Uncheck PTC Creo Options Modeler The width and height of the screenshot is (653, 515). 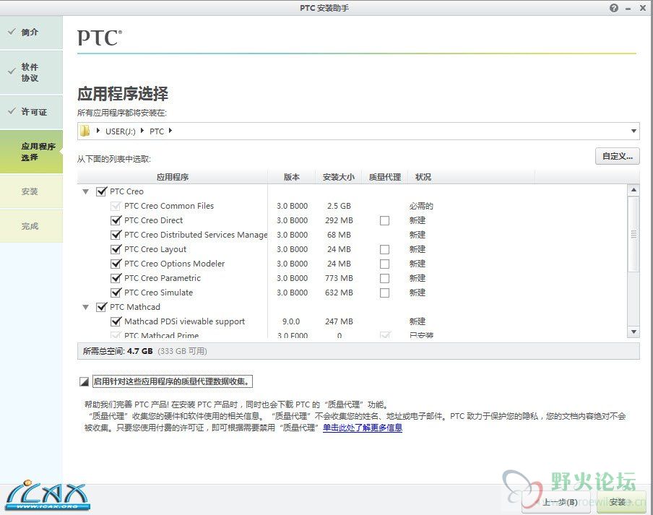[116, 264]
